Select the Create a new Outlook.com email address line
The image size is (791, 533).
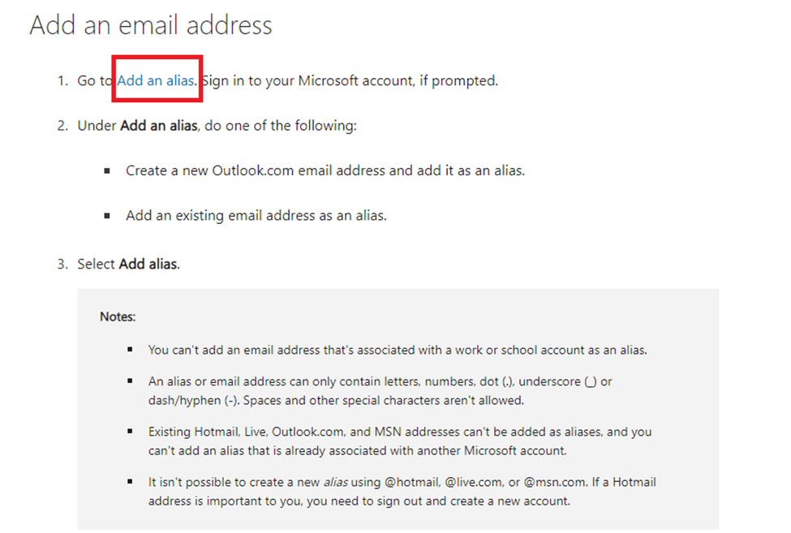tap(325, 170)
